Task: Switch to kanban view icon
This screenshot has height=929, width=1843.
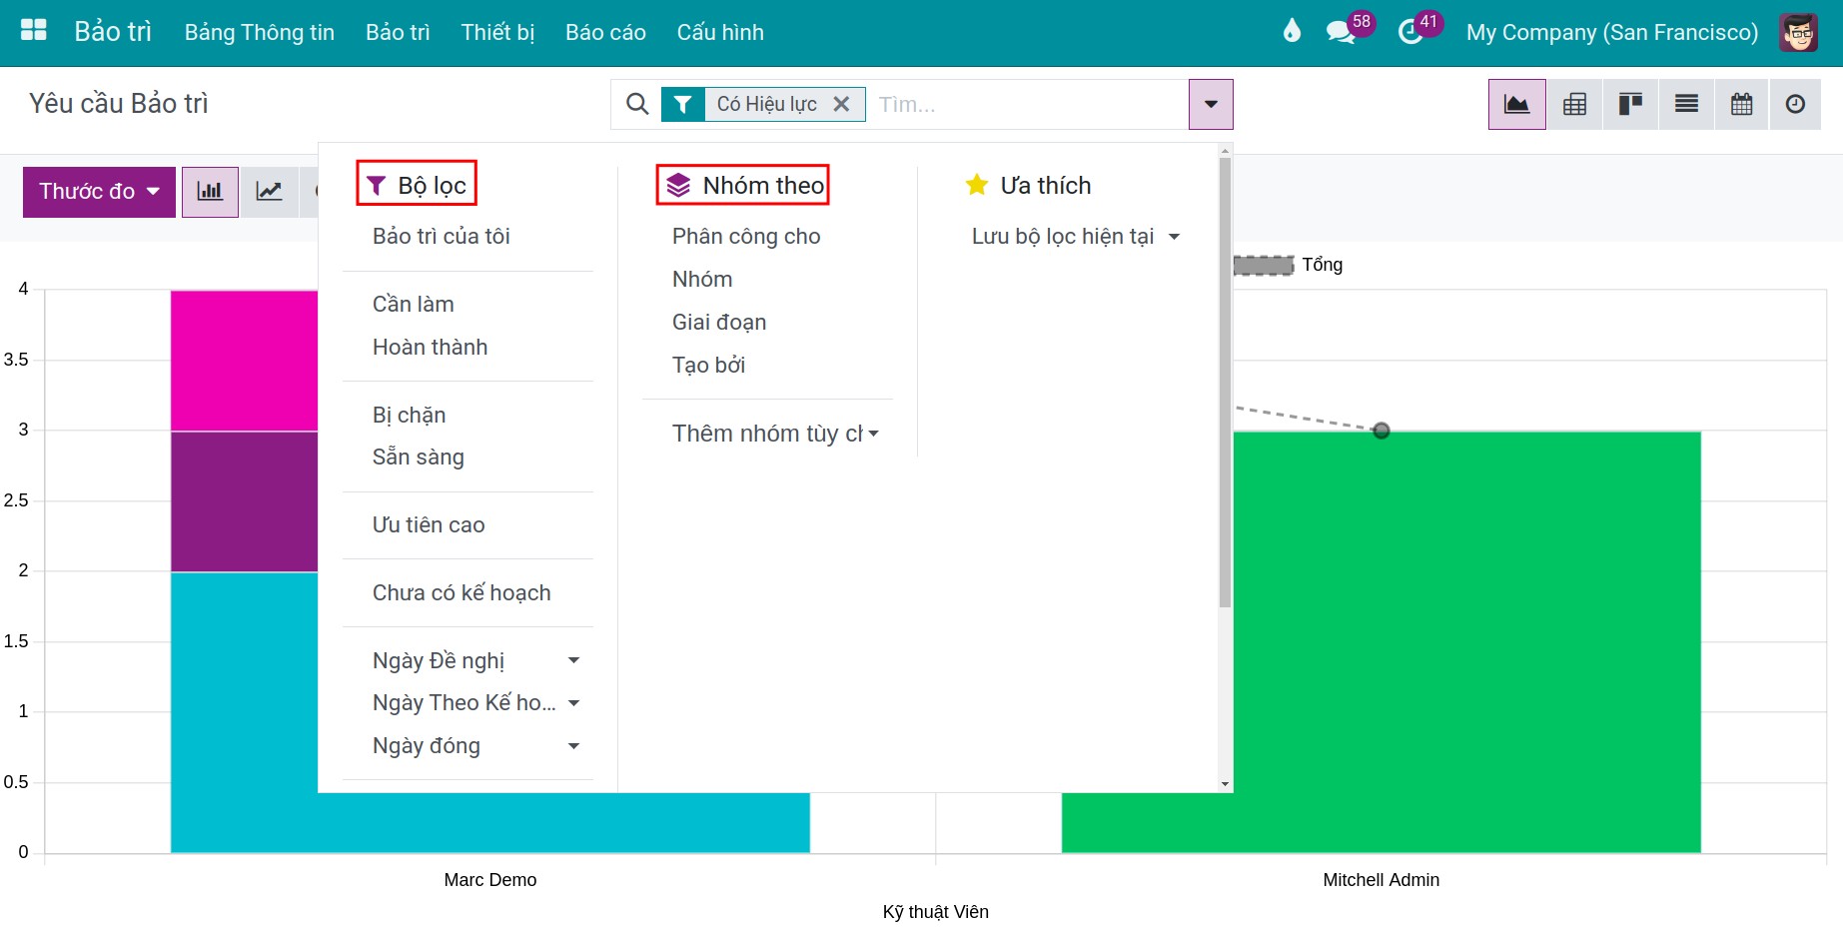Action: coord(1630,104)
